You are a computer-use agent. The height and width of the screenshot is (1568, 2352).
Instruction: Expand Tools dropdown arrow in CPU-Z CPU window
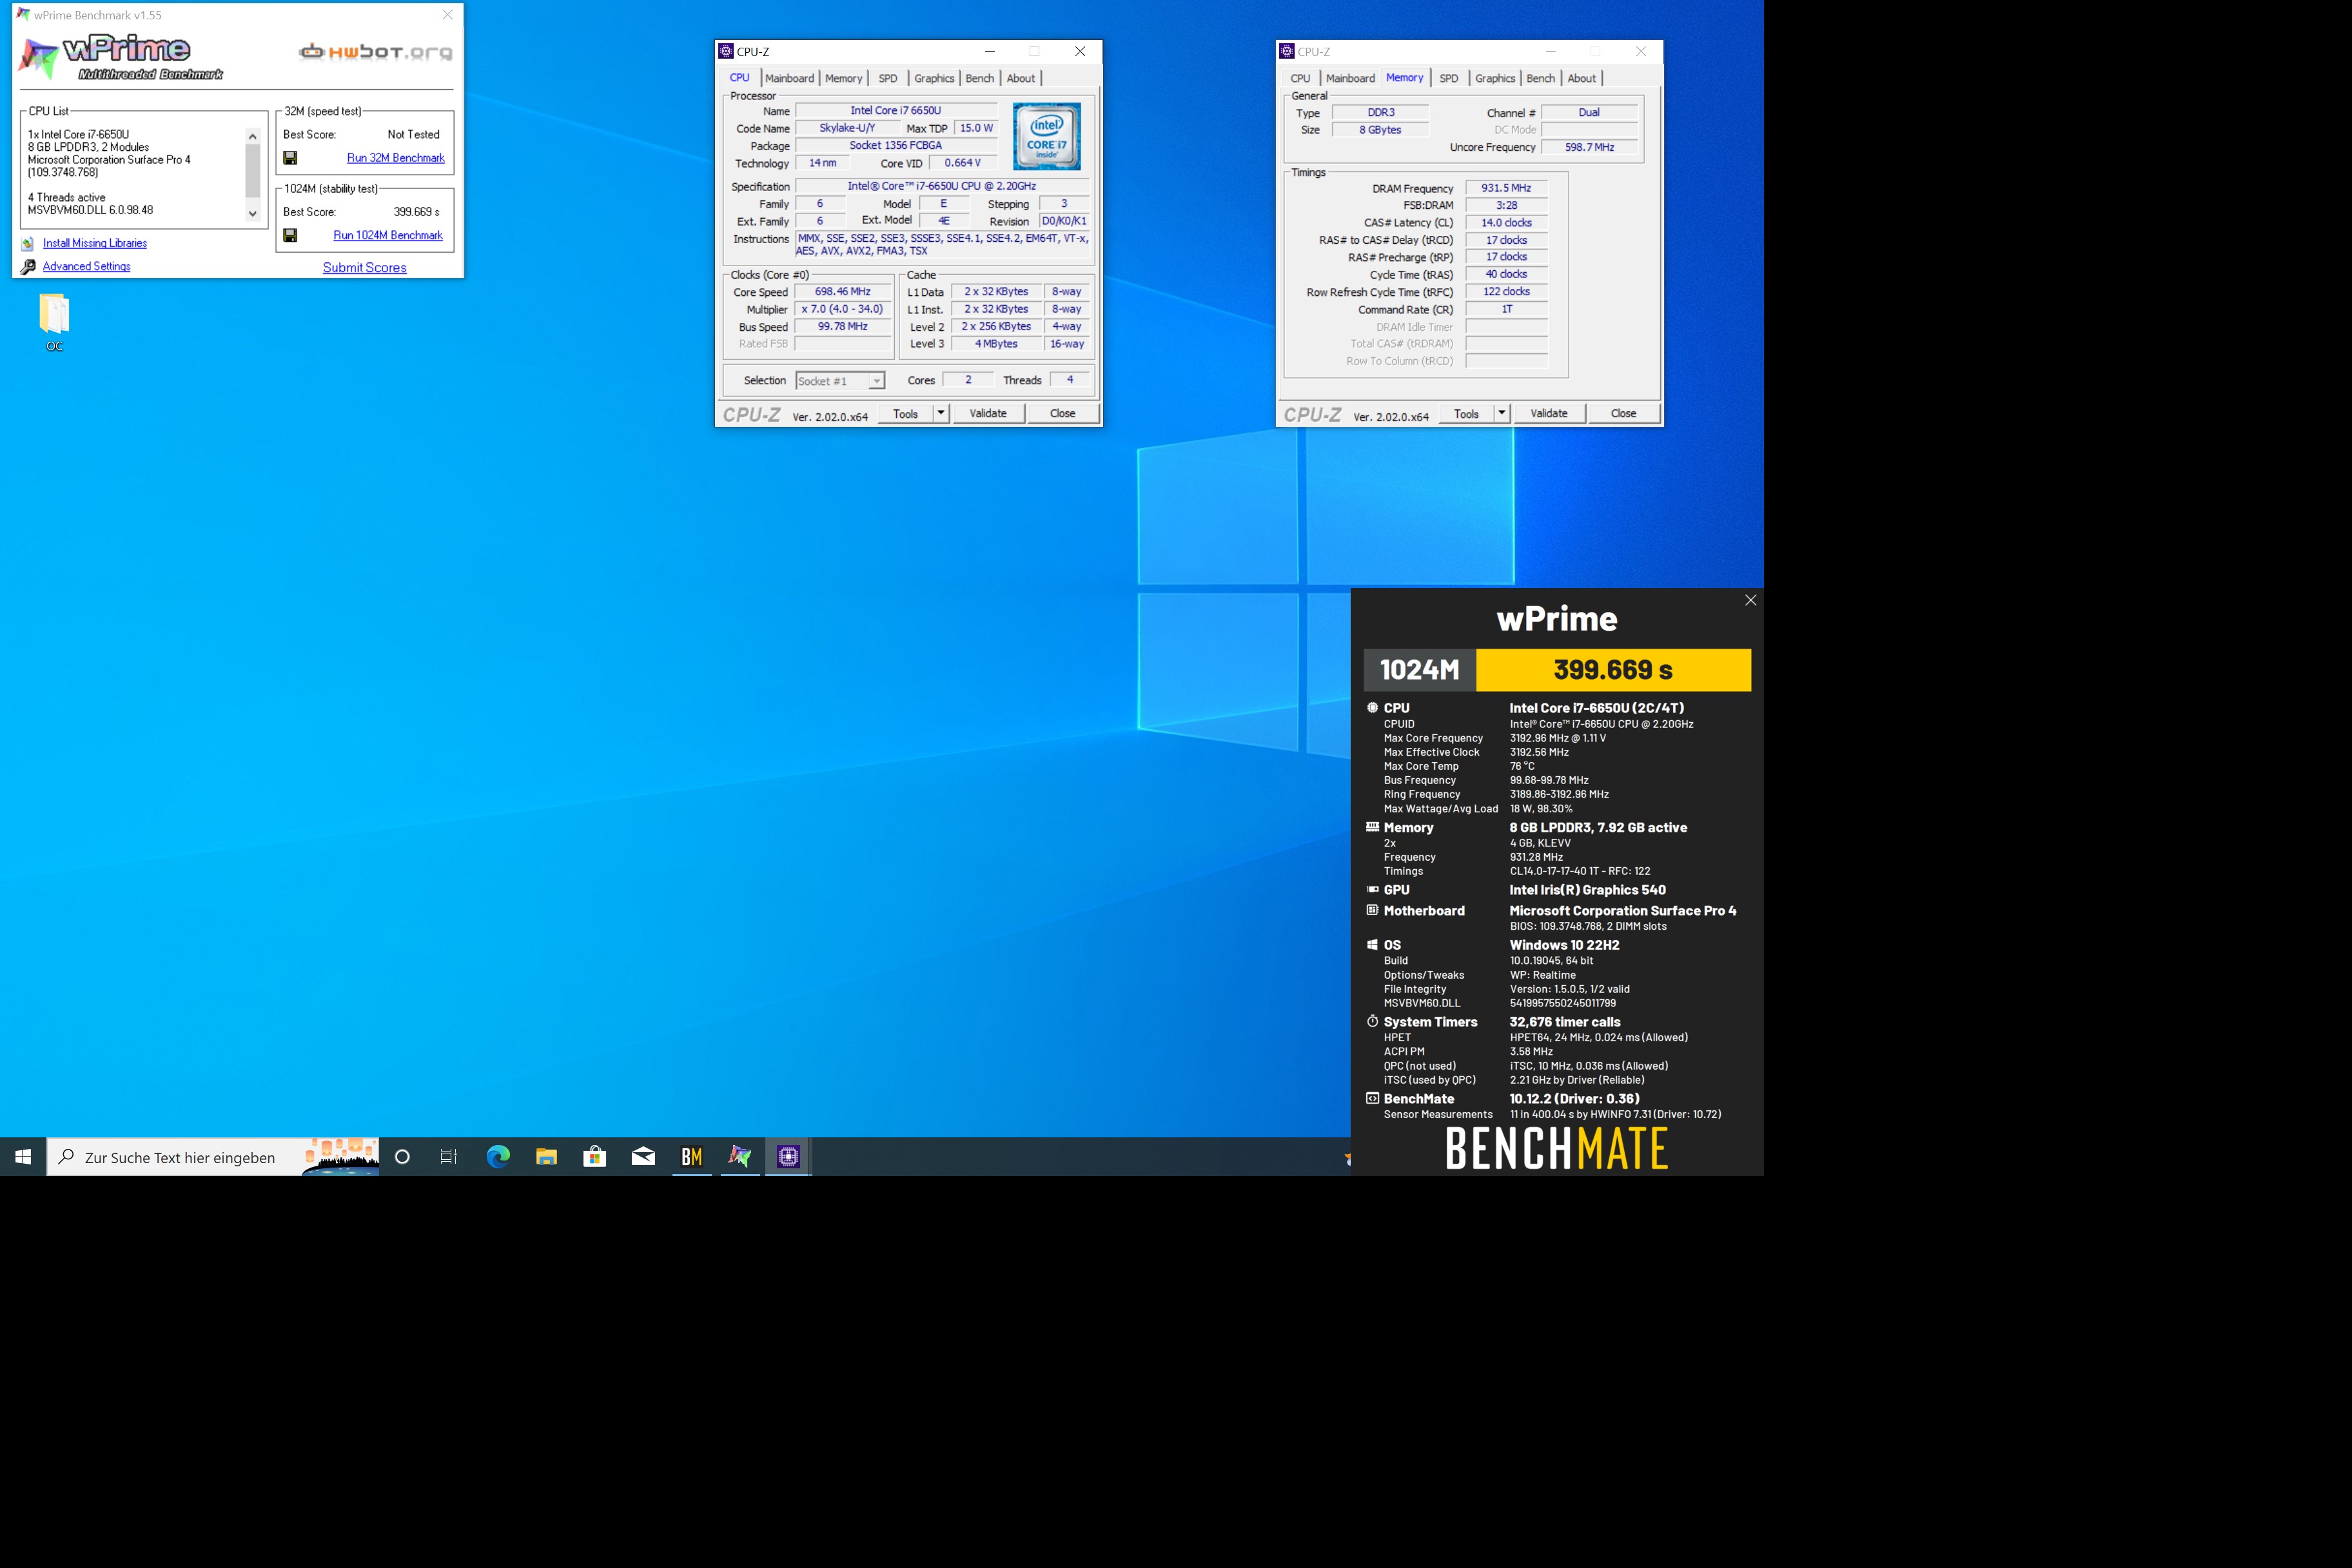[940, 413]
